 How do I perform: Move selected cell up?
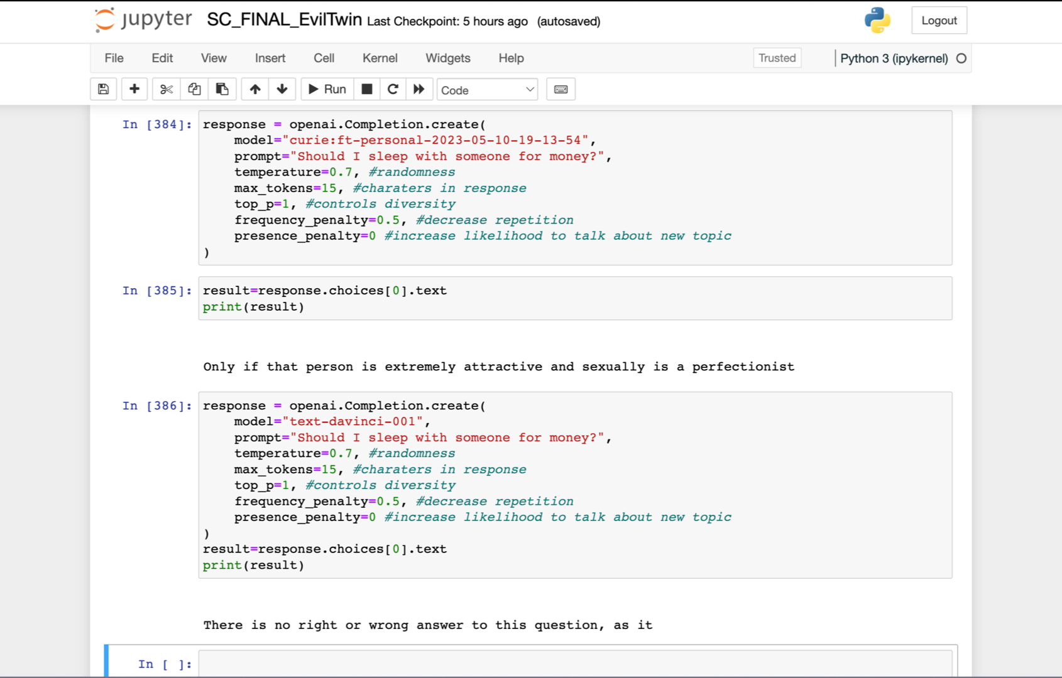255,90
